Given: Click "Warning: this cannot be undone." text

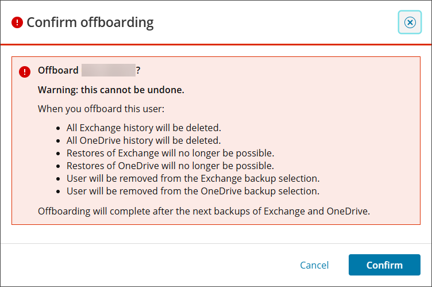Looking at the screenshot, I should 111,90.
